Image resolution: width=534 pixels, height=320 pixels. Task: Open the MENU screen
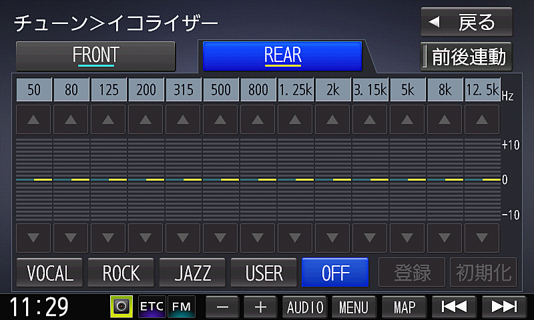coord(354,307)
